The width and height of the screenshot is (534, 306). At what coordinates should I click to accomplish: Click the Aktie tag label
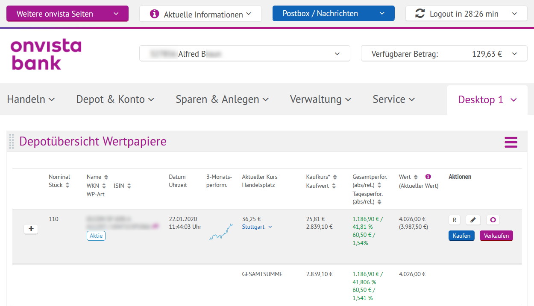point(96,236)
